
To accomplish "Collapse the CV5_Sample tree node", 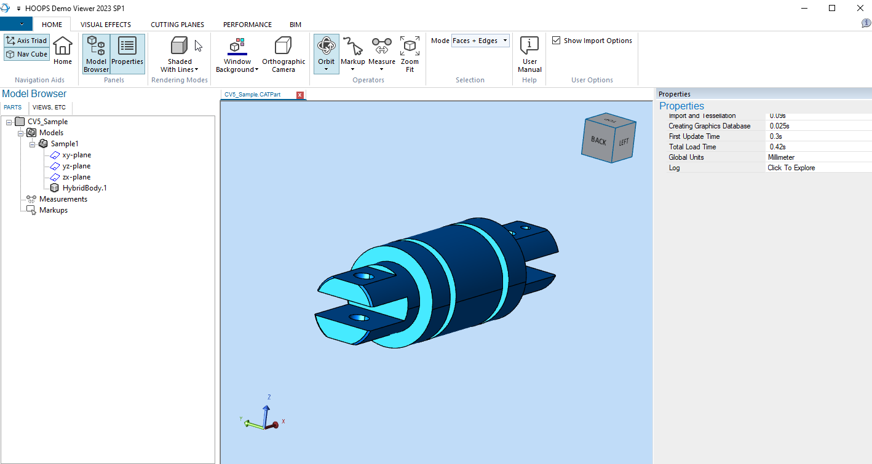I will (9, 122).
